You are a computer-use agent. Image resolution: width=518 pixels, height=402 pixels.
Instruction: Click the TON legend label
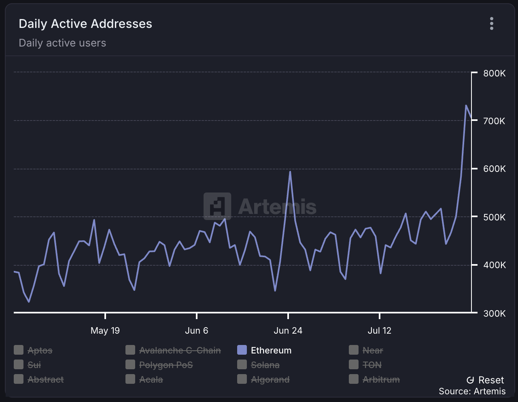(x=372, y=365)
